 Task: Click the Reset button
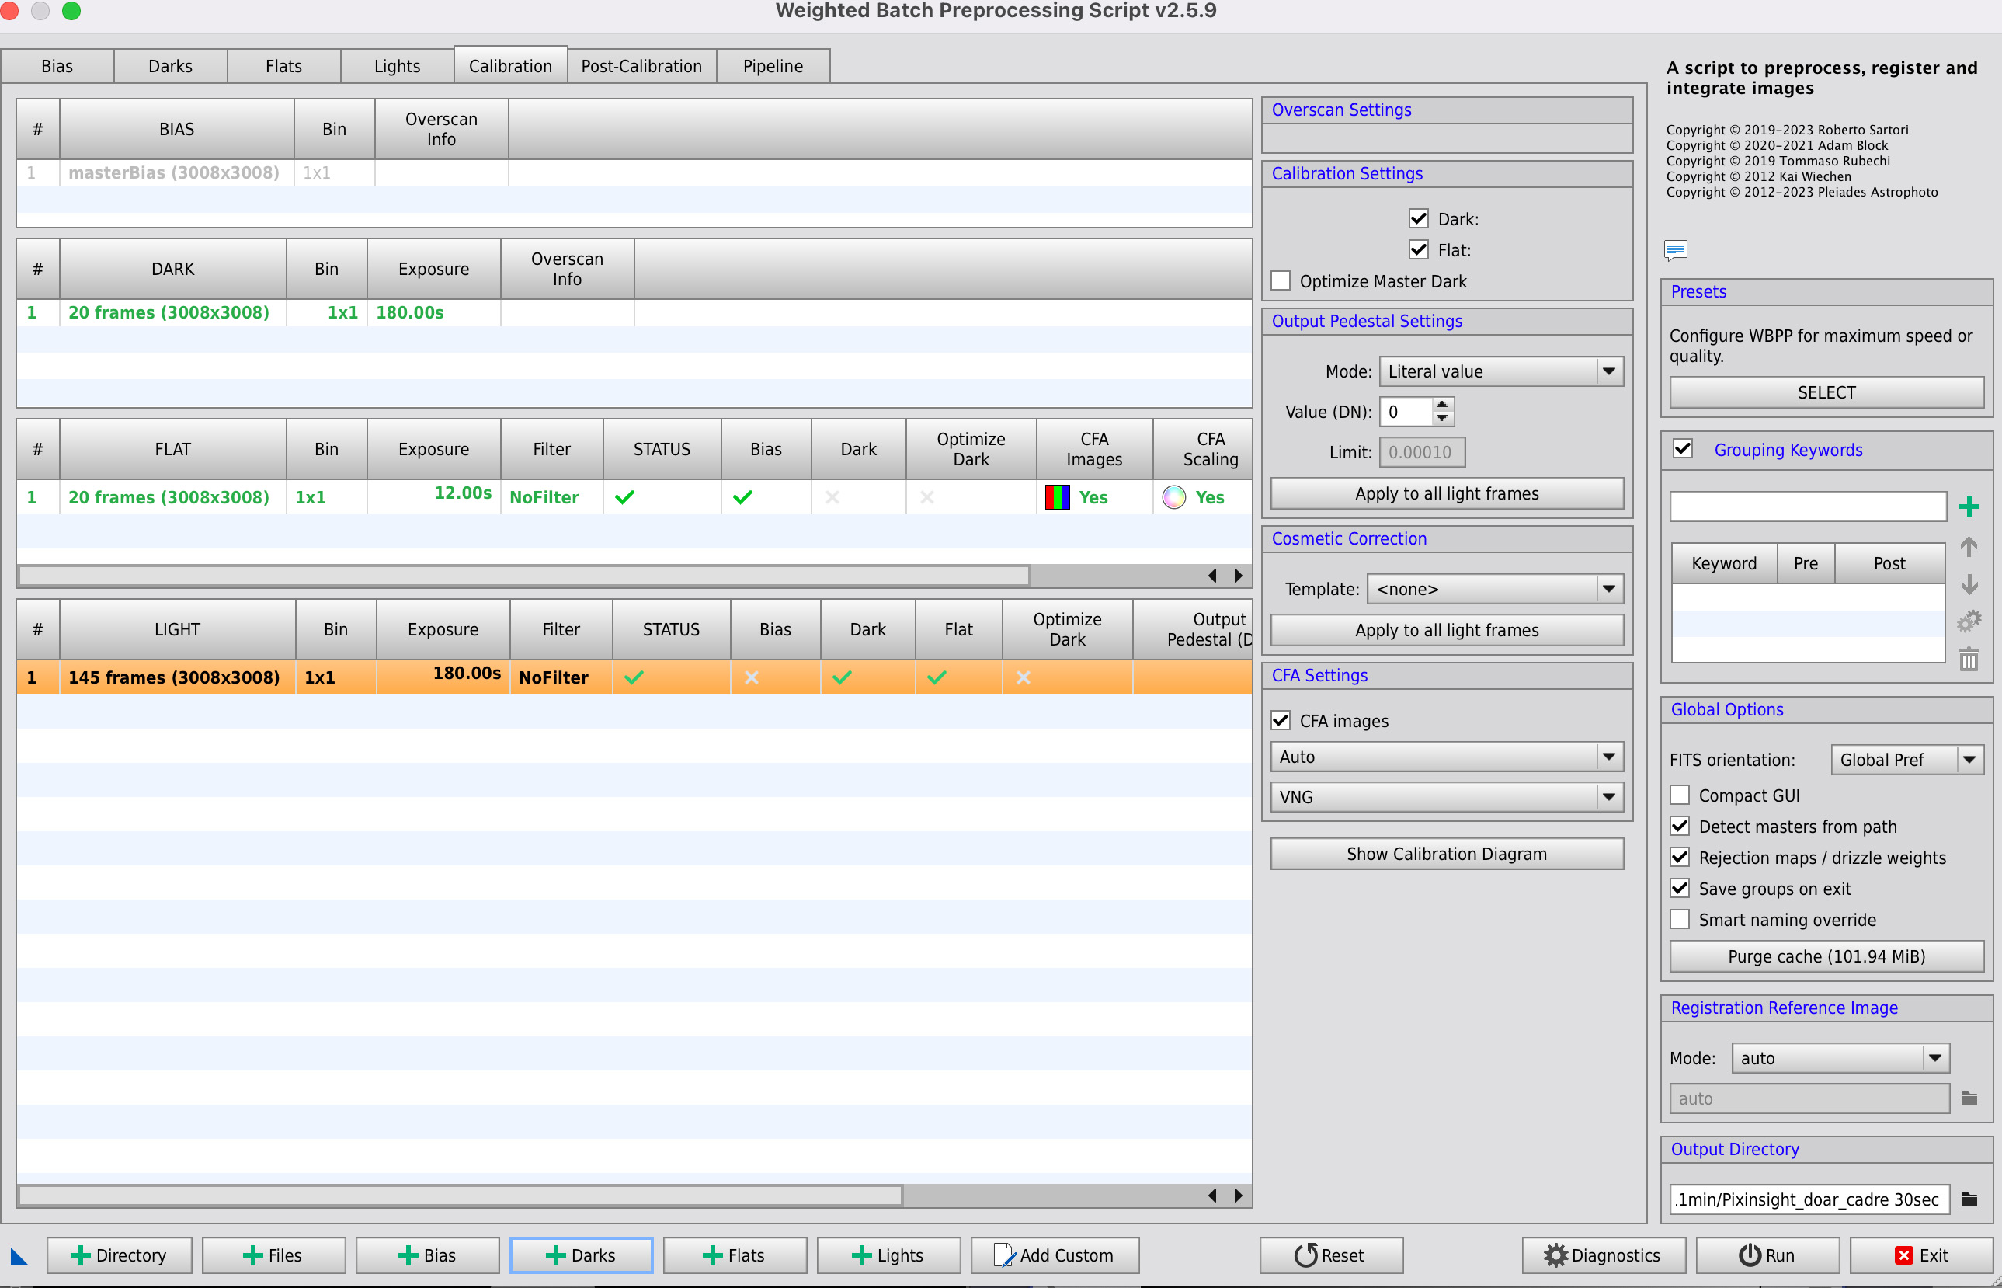(x=1332, y=1255)
